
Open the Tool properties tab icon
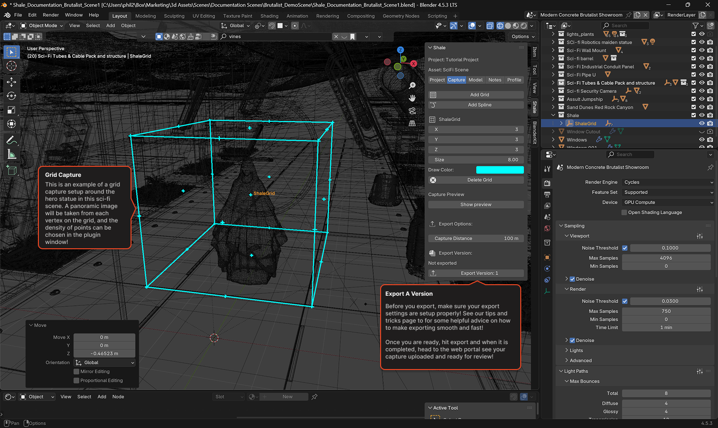(x=547, y=169)
